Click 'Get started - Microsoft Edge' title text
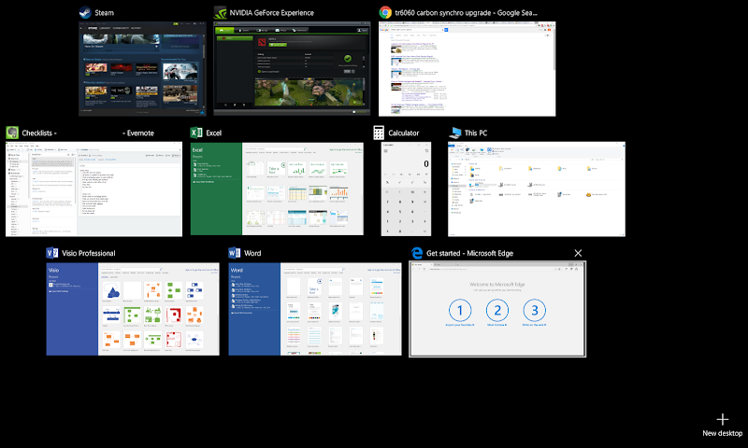The image size is (748, 448). coord(470,253)
